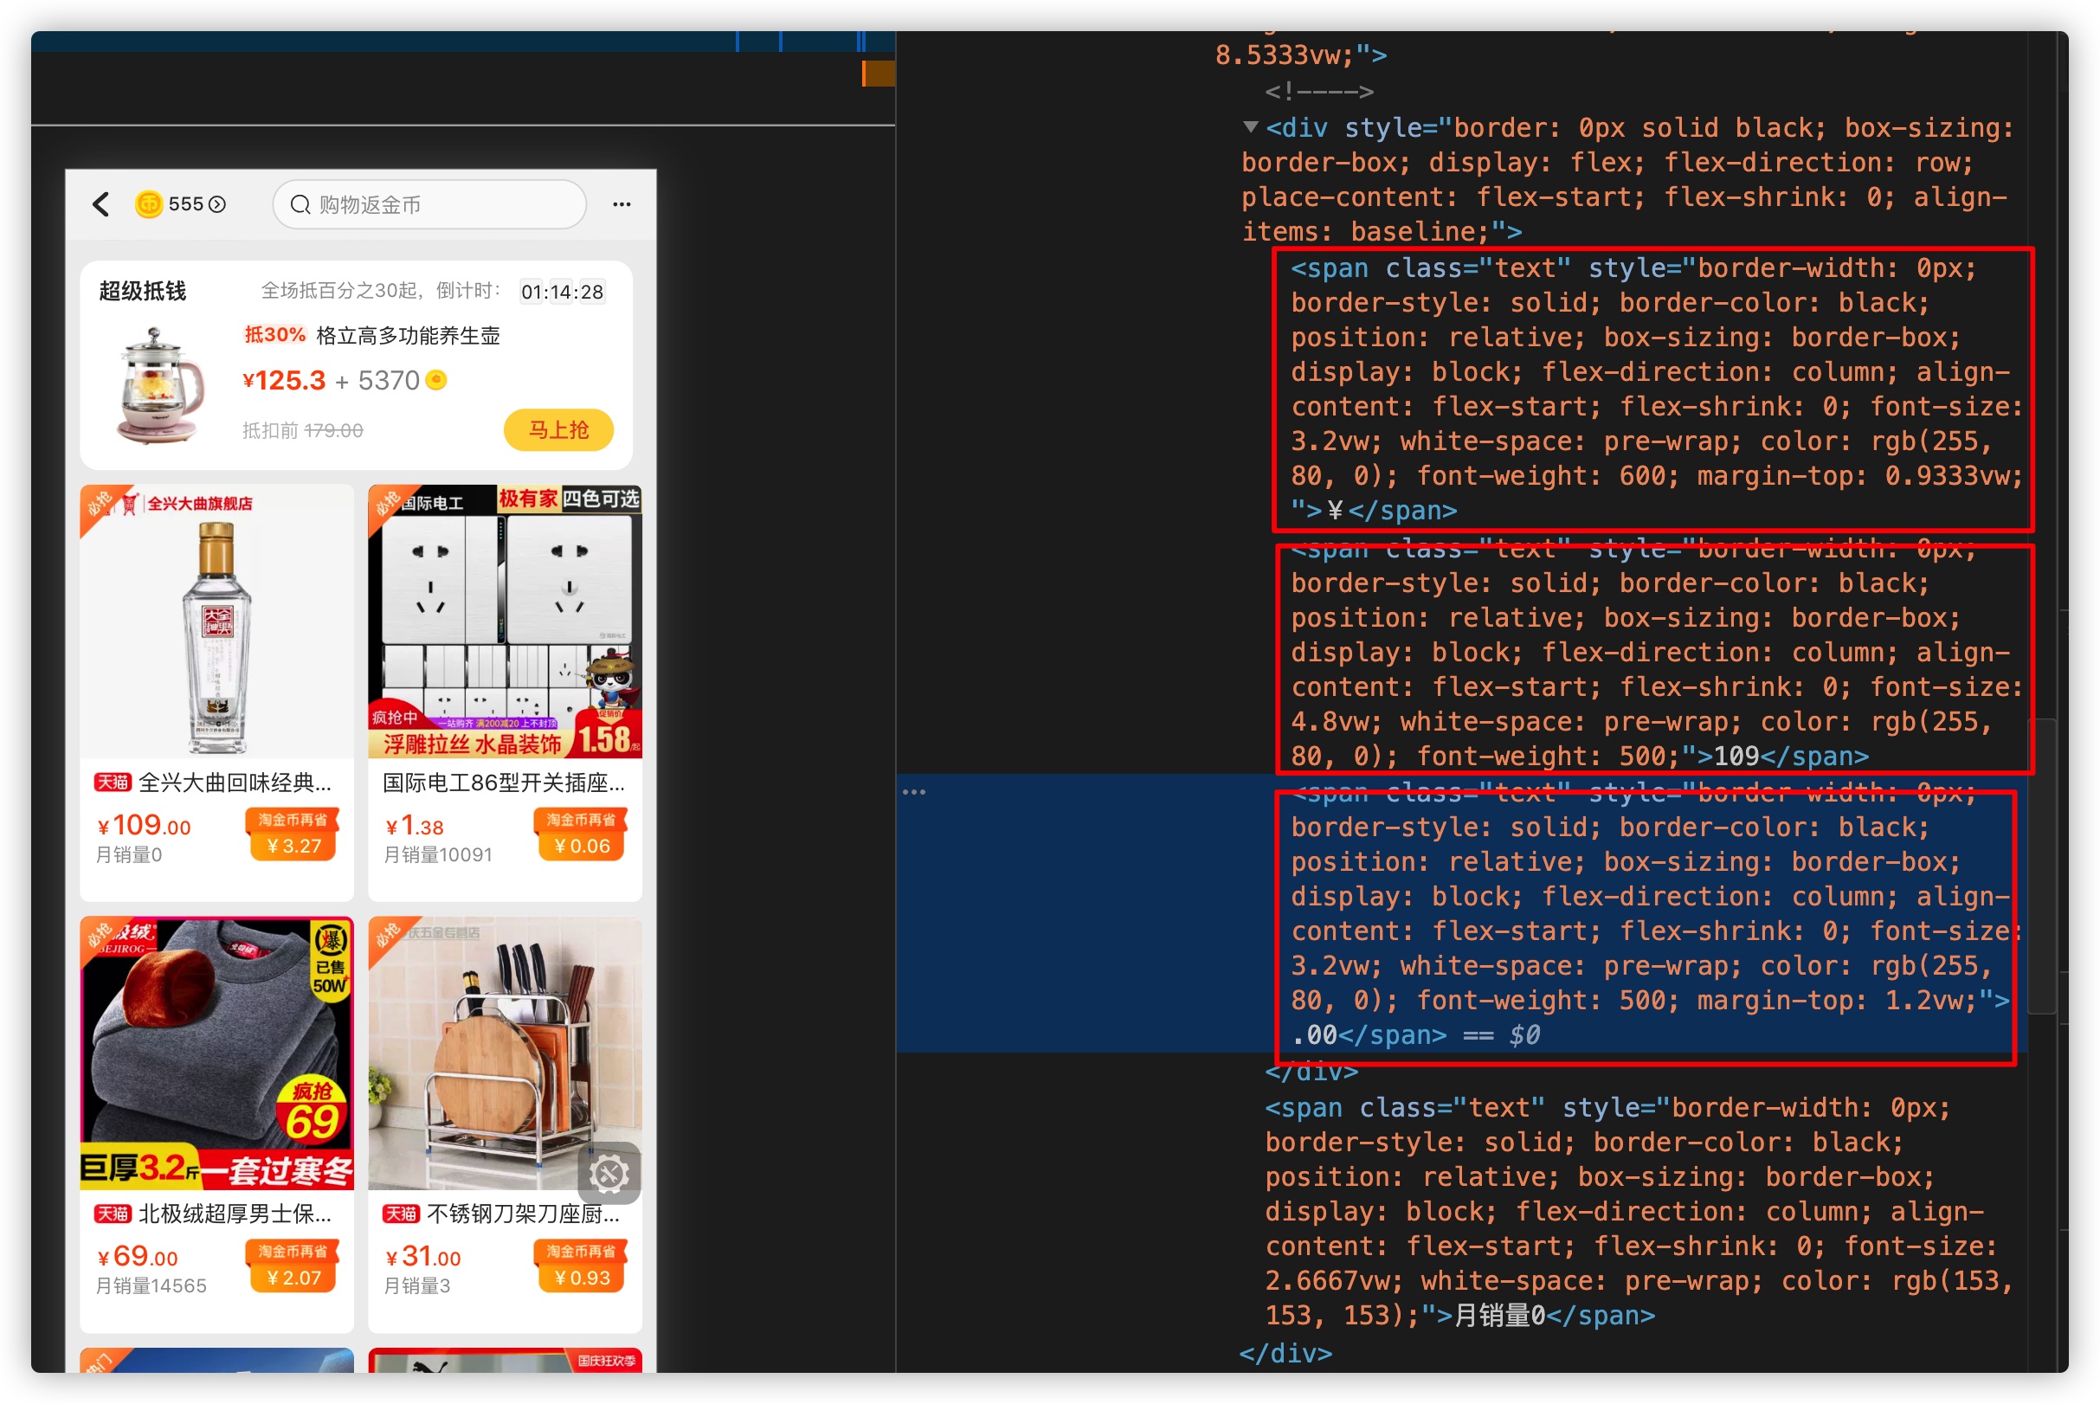Tap the 淘金币再省 ¥0.06 badge
The height and width of the screenshot is (1404, 2100).
point(581,834)
